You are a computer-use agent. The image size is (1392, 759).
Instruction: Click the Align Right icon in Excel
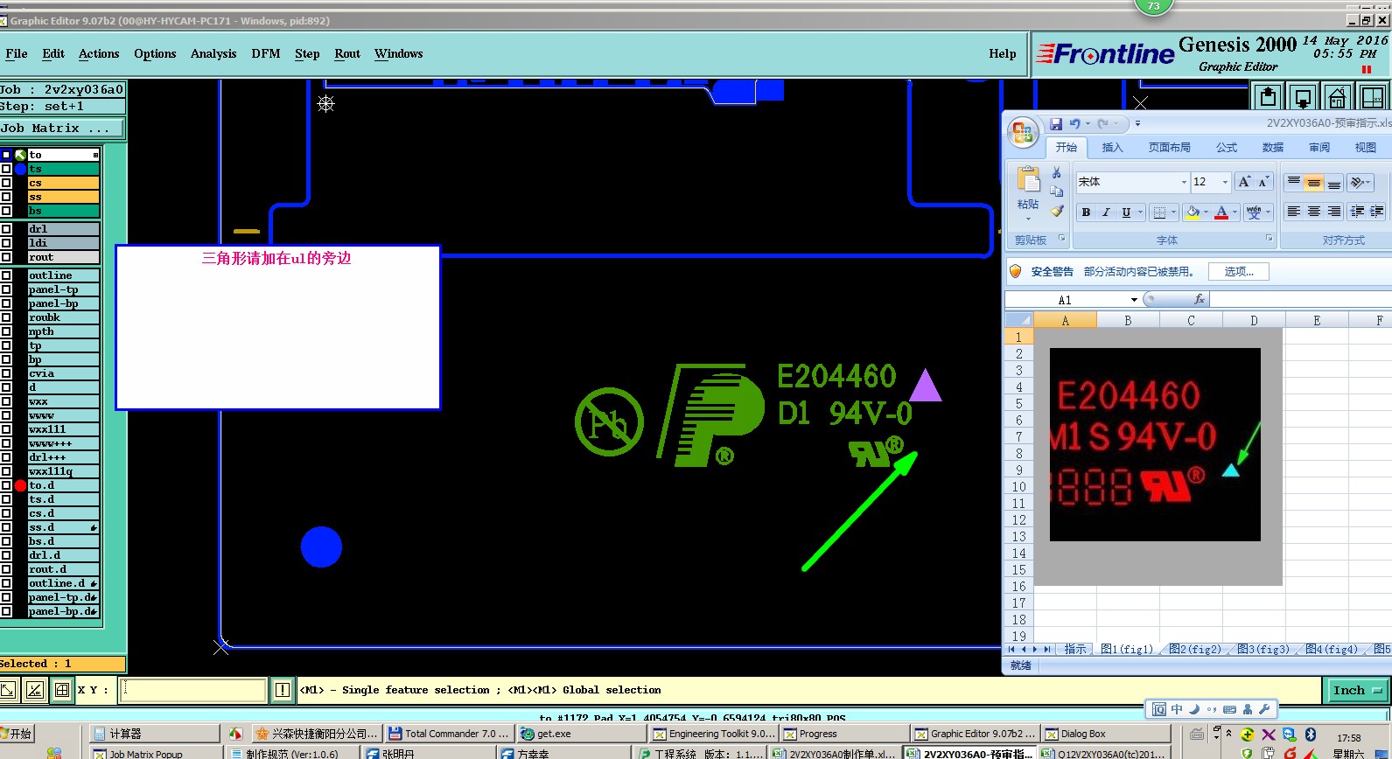pos(1333,212)
